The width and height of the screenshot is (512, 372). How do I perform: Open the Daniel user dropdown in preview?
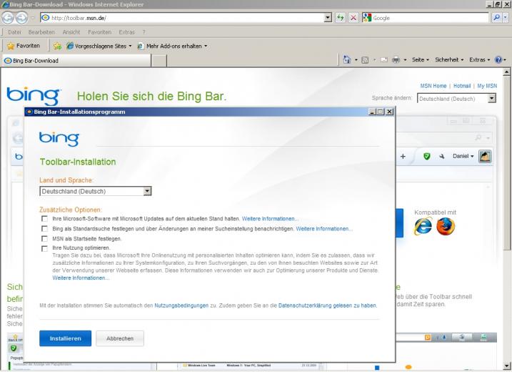(463, 156)
